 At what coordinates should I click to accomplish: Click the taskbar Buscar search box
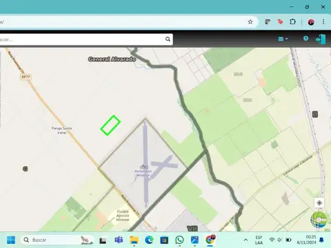click(x=57, y=240)
